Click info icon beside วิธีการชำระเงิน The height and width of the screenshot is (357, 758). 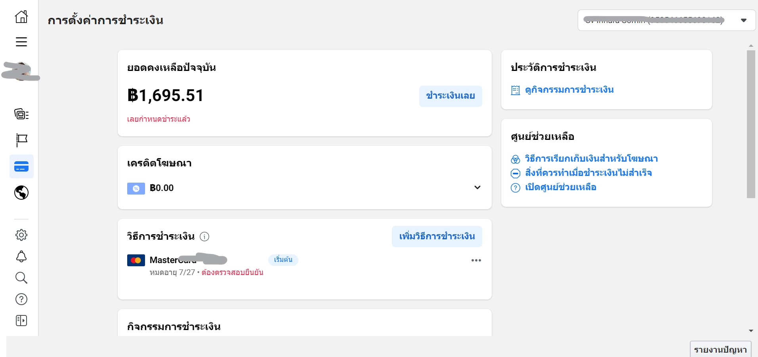204,237
